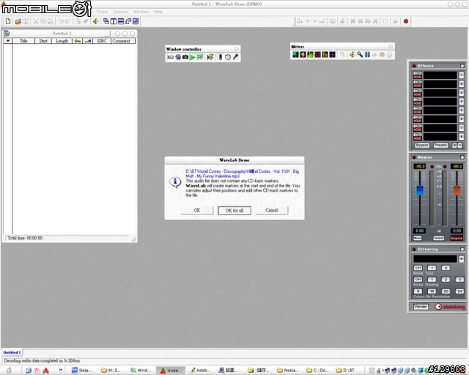Viewport: 469px width, 375px height.
Task: Click the Open folder icon
Action: (x=18, y=21)
